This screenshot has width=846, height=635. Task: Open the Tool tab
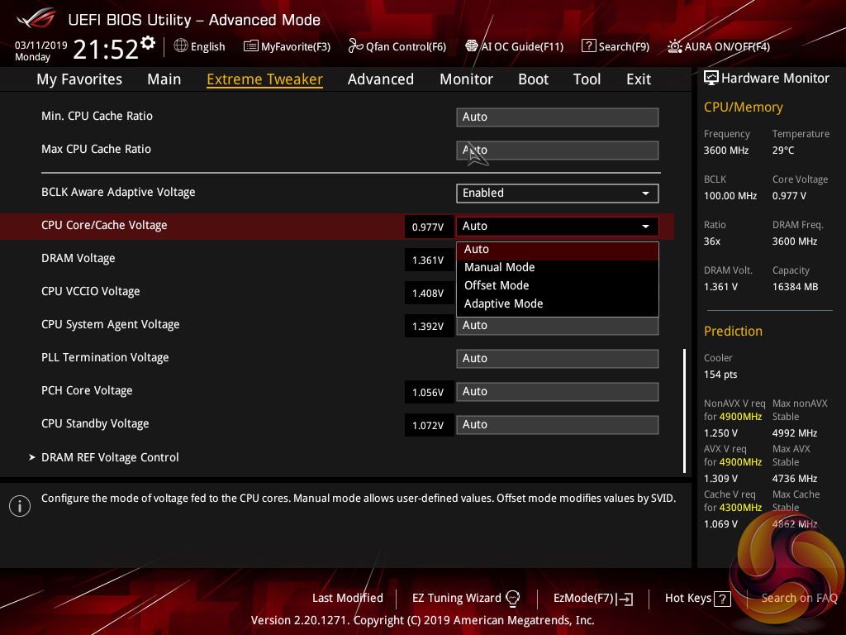tap(587, 79)
